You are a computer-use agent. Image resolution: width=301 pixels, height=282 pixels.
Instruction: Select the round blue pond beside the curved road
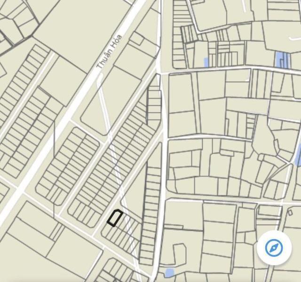coord(169,273)
